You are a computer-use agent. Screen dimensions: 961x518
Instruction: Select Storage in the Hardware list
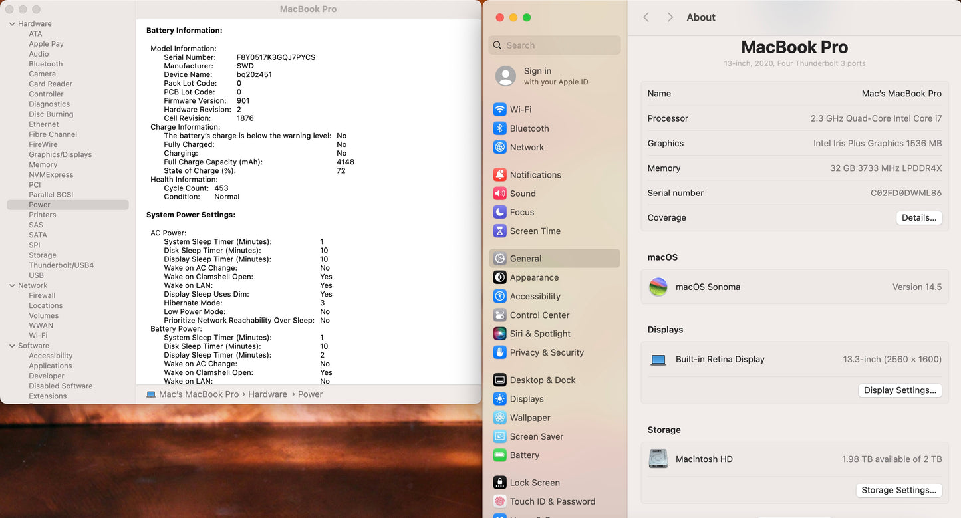(x=43, y=255)
